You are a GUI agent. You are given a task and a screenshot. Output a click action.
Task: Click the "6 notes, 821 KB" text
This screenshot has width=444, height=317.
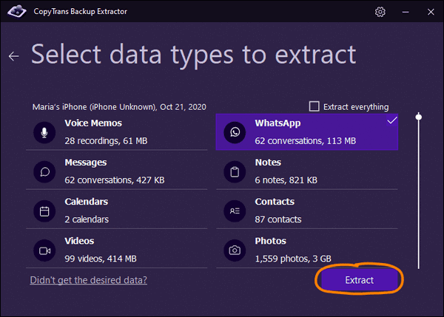click(286, 180)
